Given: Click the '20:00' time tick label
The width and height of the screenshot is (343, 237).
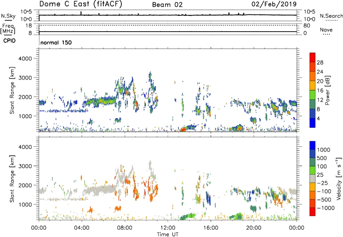Looking at the screenshot, I should point(253,228).
